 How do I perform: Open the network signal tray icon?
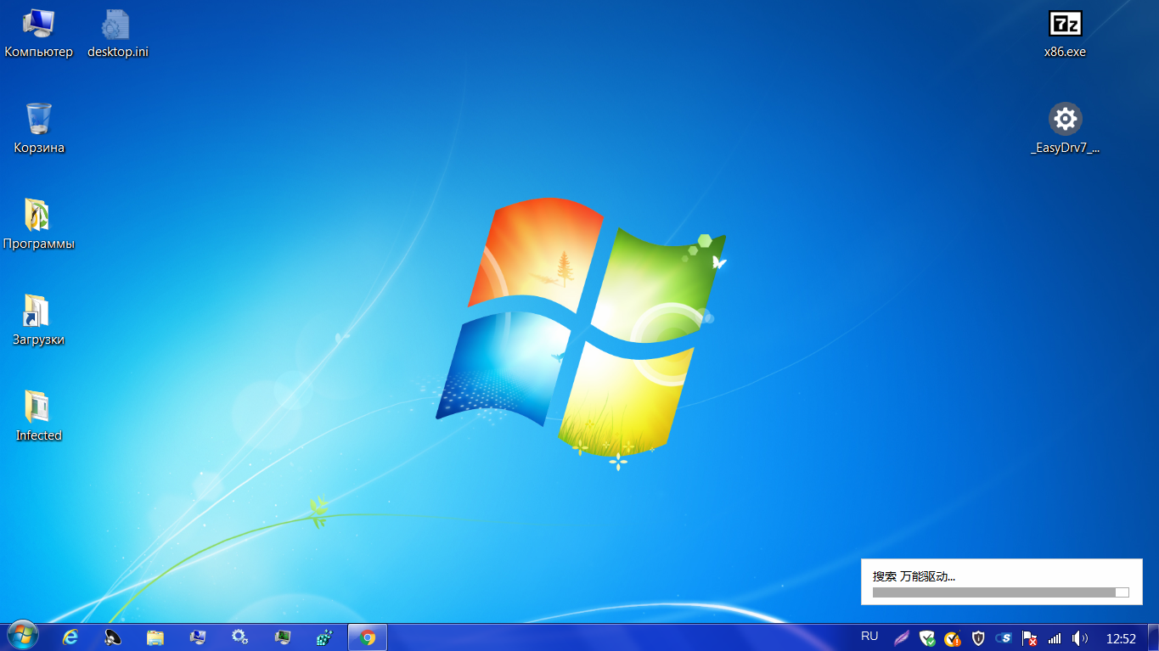[1055, 638]
